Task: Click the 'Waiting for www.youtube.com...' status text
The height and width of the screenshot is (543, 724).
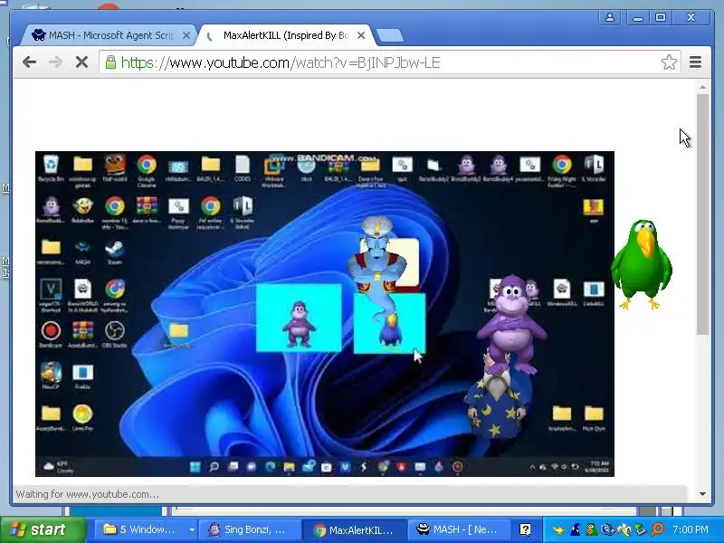Action: [88, 494]
